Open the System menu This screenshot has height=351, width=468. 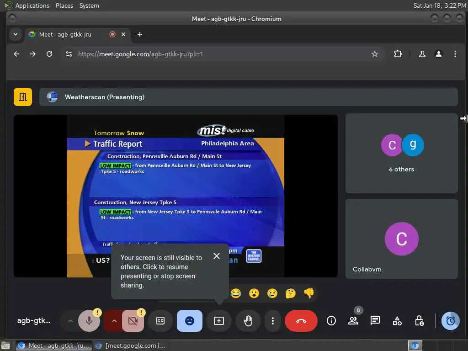89,5
